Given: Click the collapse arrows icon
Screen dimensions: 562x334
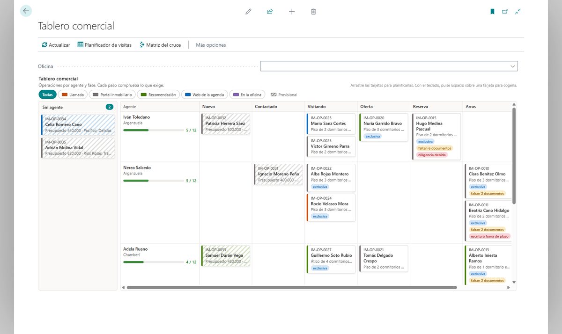Looking at the screenshot, I should (518, 12).
